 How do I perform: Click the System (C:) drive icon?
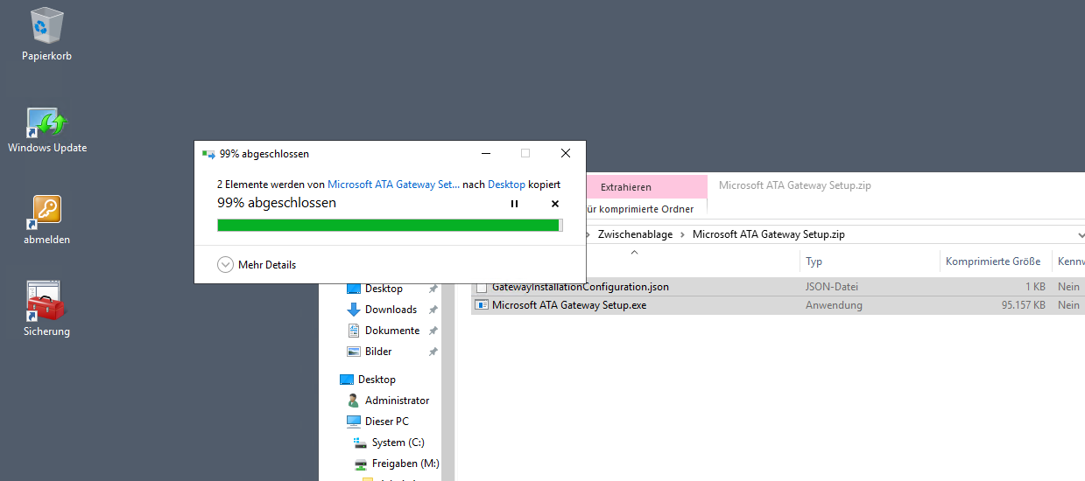click(360, 443)
